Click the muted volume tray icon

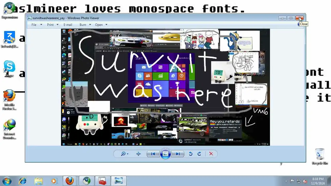click(x=305, y=181)
